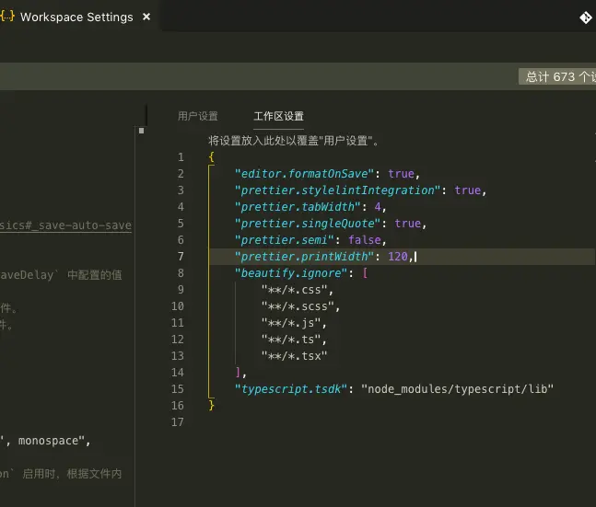
Task: Close the Workspace Settings tab
Action: tap(146, 17)
